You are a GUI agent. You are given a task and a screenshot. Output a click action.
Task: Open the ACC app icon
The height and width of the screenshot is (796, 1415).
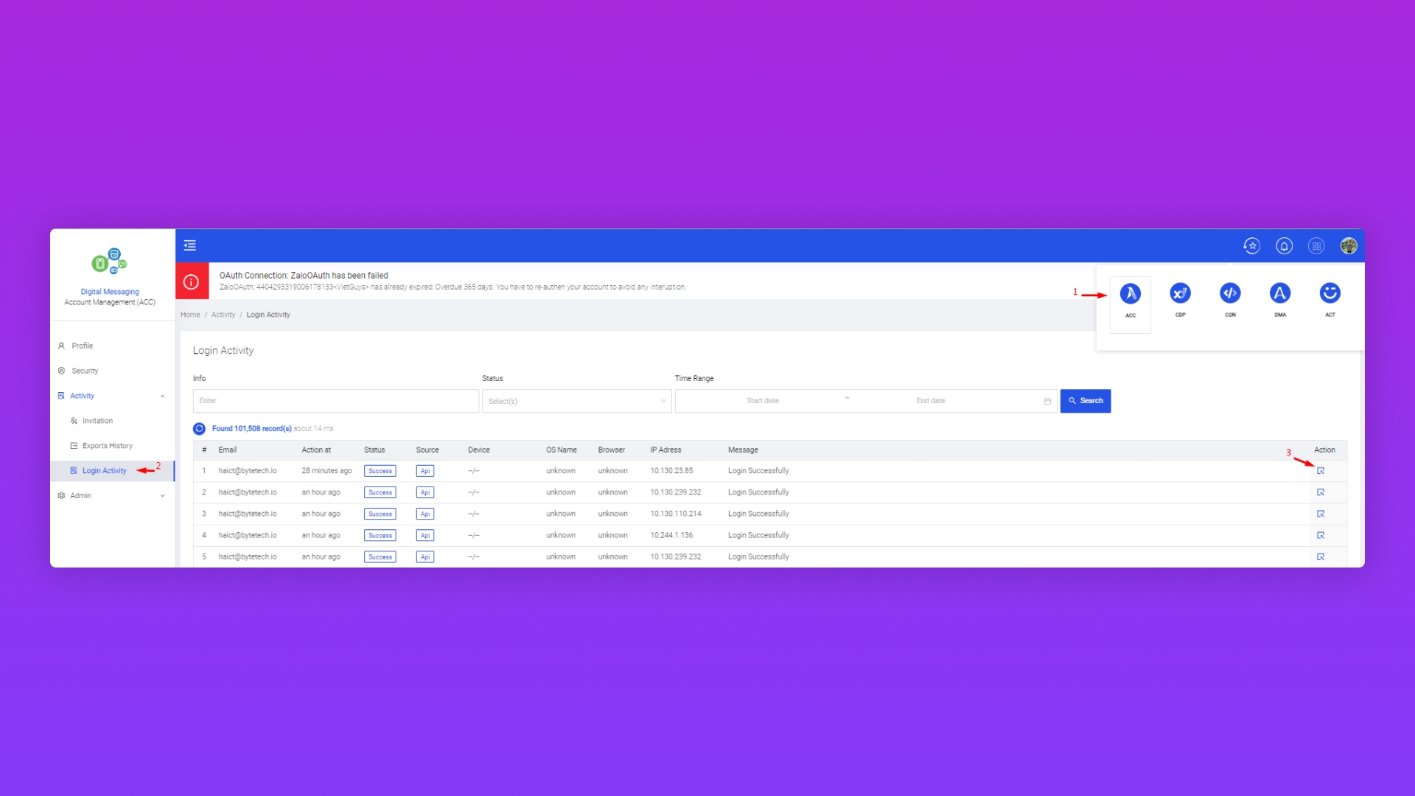pyautogui.click(x=1130, y=294)
